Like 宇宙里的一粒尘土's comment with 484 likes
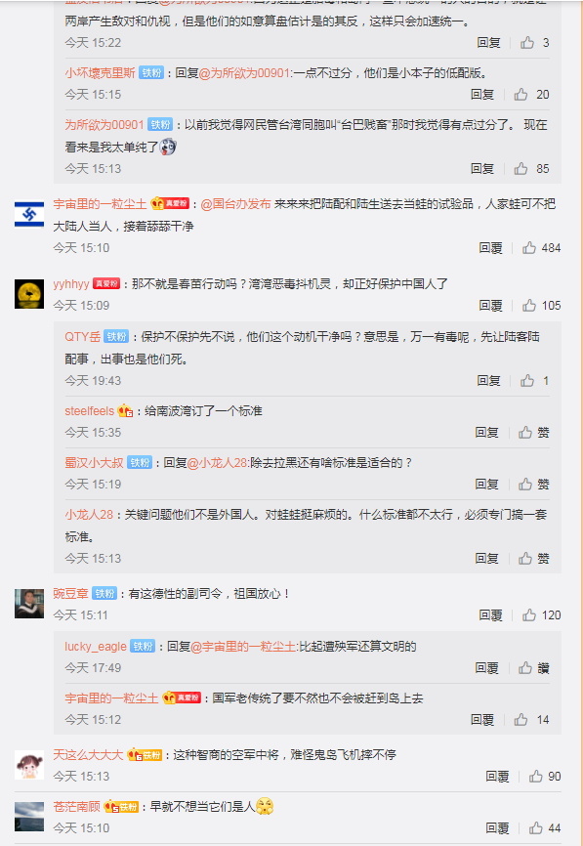Screen dimensions: 583x846 (541, 248)
